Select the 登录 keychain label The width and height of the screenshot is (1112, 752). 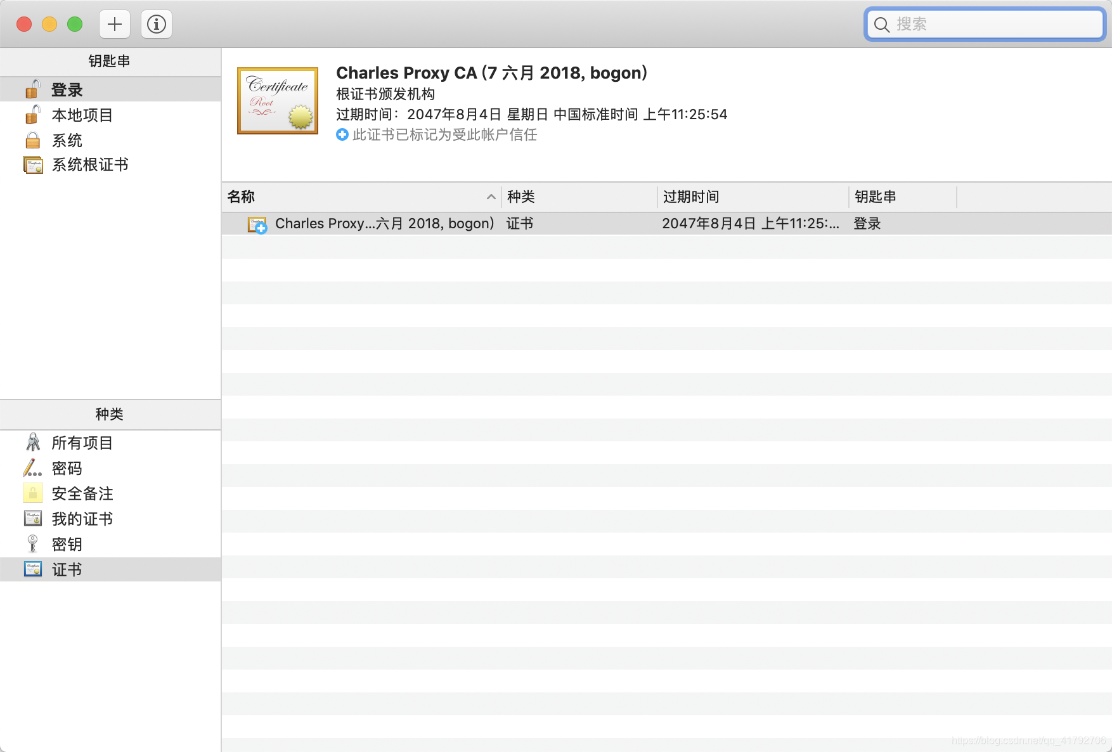(x=67, y=90)
